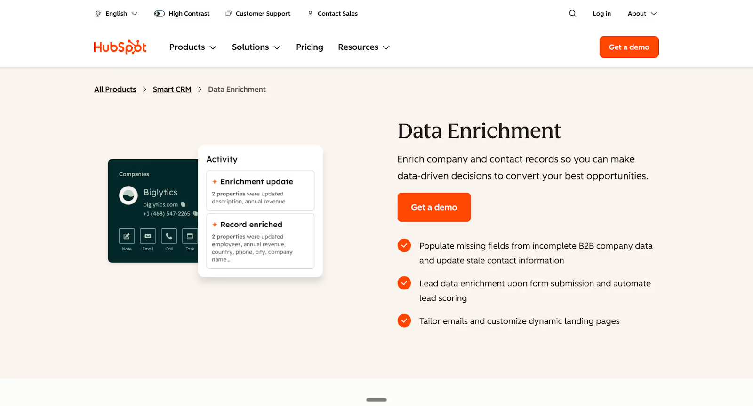Screen dimensions: 753x406
Task: Click the Companies label
Action: pos(134,174)
